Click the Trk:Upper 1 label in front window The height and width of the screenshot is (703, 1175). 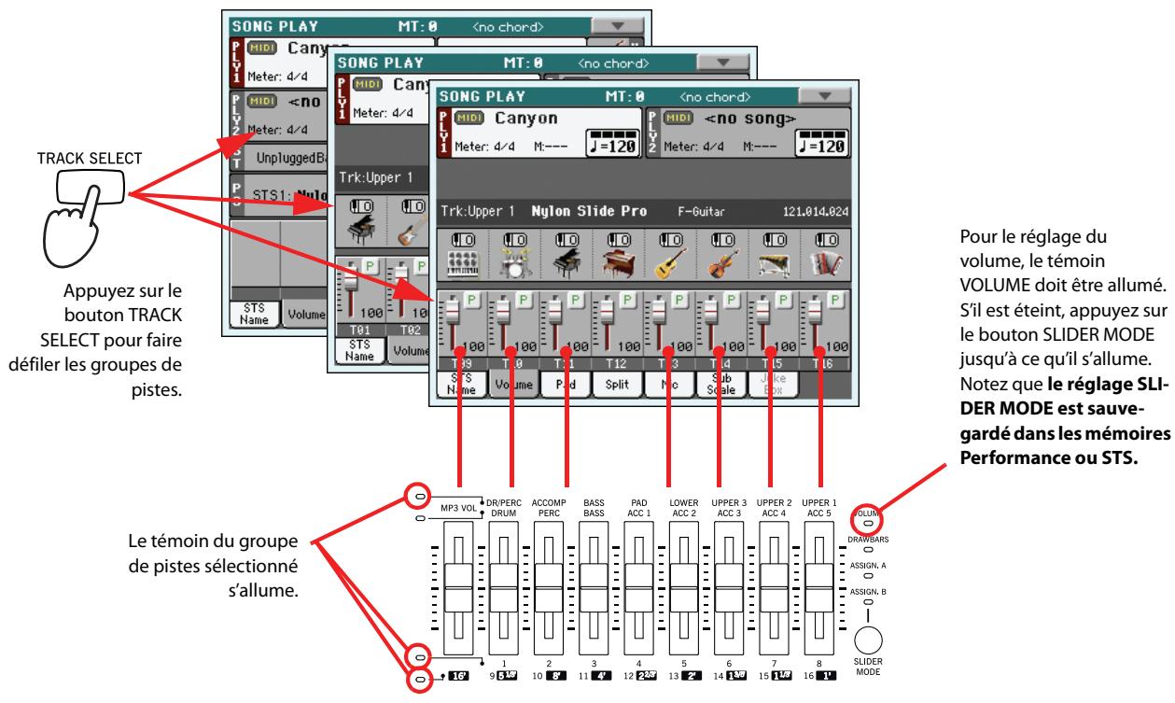click(479, 212)
